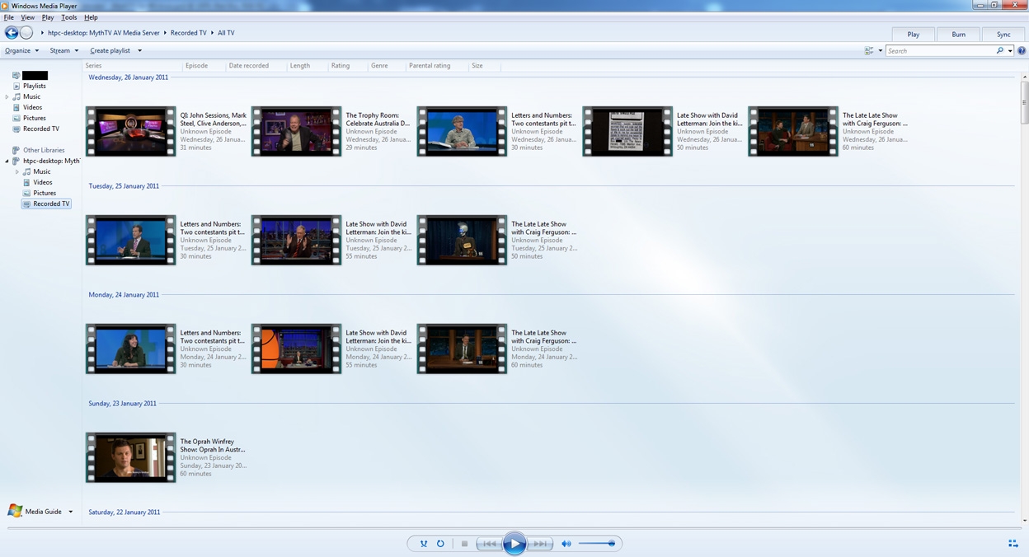Image resolution: width=1029 pixels, height=557 pixels.
Task: Select the QI: John Sessions thumbnail
Action: point(131,131)
